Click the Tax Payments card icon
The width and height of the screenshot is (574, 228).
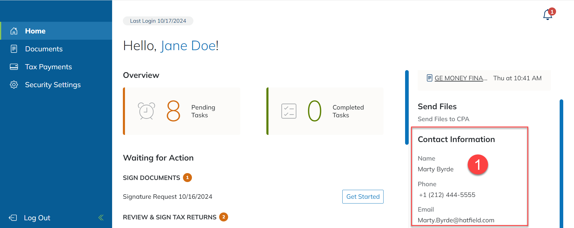pyautogui.click(x=14, y=67)
